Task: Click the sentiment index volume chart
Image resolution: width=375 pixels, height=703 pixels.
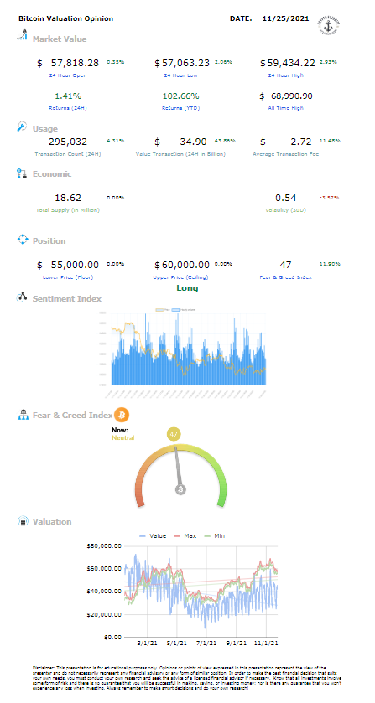Action: (x=183, y=354)
